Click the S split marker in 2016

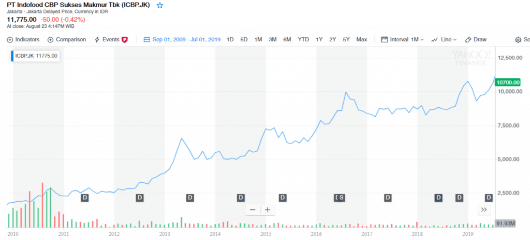[342, 198]
